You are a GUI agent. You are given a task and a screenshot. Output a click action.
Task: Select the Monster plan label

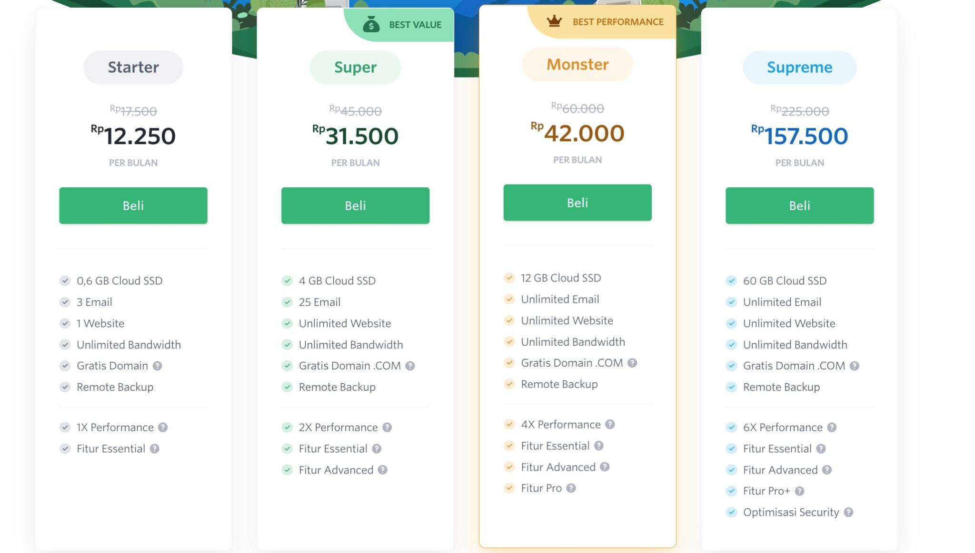577,64
